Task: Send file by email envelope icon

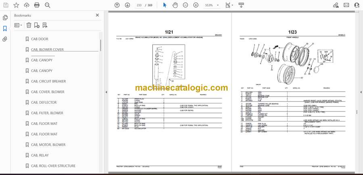Action: (x=346, y=5)
